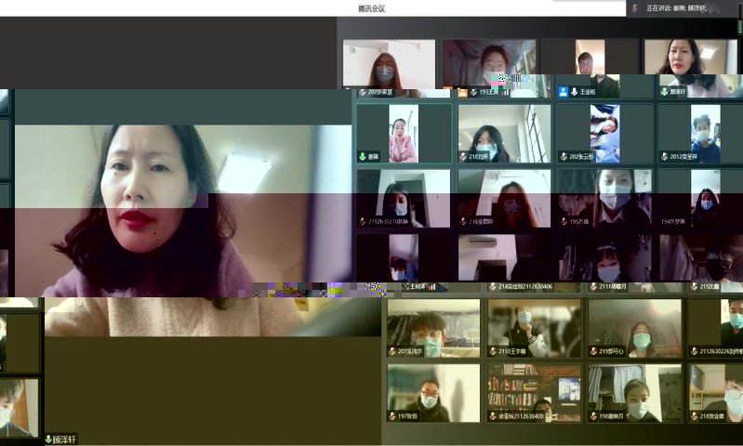Click green microphone icon beside 姜琳 label
The width and height of the screenshot is (743, 446).
coord(363,156)
